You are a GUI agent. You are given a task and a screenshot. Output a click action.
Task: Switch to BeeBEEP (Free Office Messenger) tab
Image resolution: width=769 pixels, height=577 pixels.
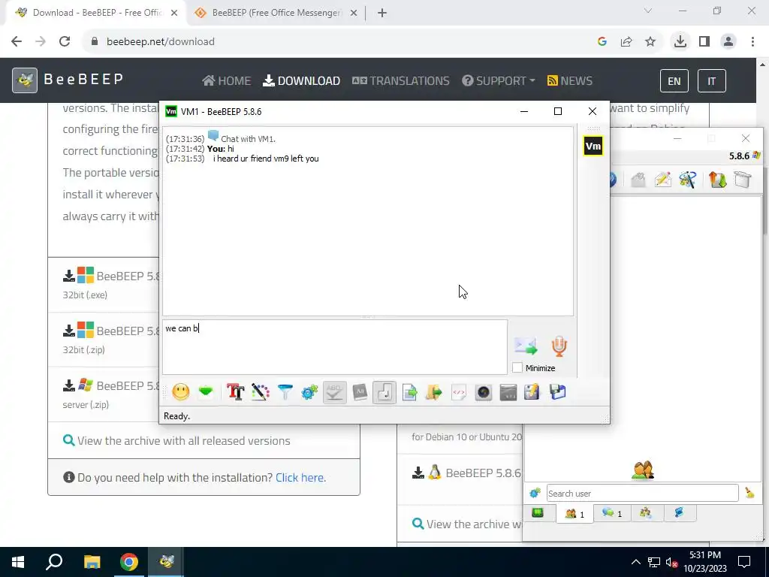pyautogui.click(x=276, y=13)
